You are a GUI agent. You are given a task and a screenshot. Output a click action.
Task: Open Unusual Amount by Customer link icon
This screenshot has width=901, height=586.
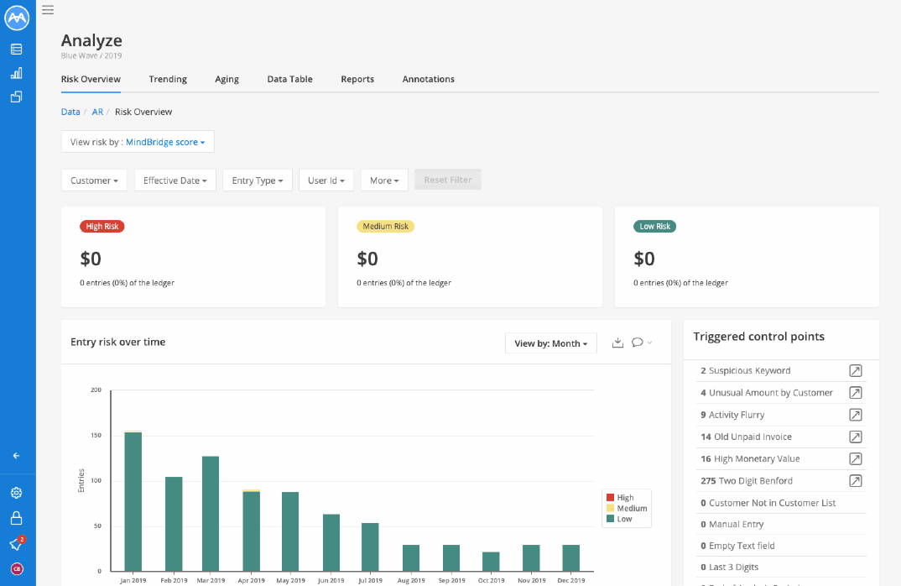pos(856,393)
